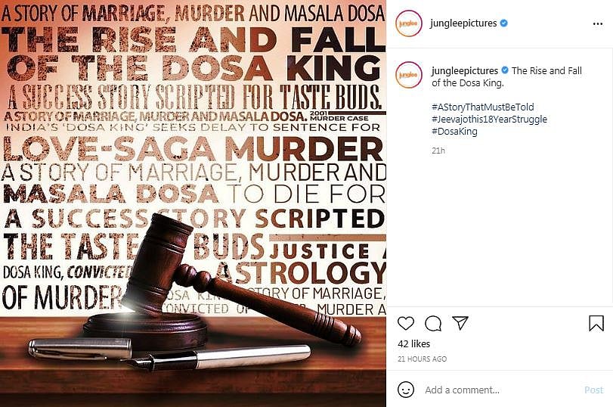The height and width of the screenshot is (407, 613).
Task: Click the verified badge in the post header
Action: [504, 23]
